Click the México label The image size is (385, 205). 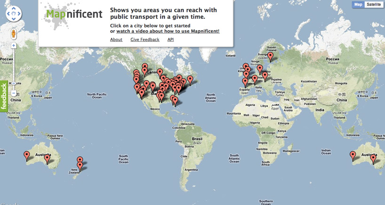coord(155,109)
